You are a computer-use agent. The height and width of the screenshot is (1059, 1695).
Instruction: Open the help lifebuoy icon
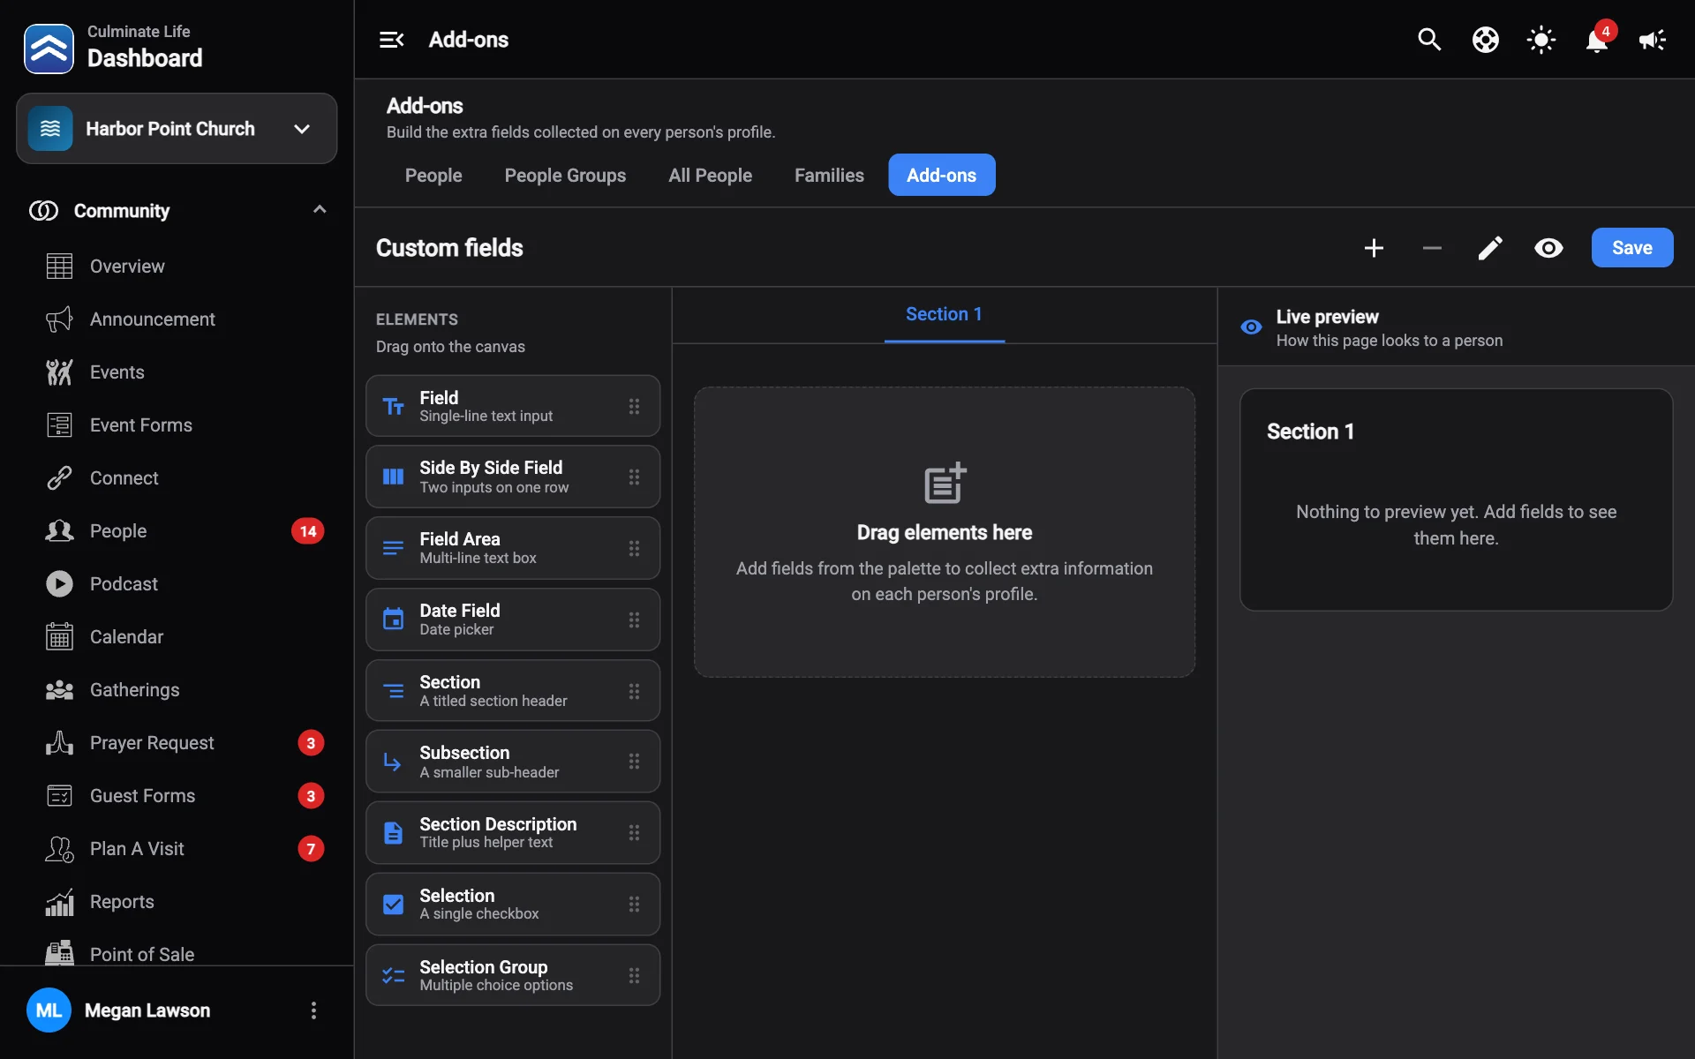pyautogui.click(x=1485, y=40)
